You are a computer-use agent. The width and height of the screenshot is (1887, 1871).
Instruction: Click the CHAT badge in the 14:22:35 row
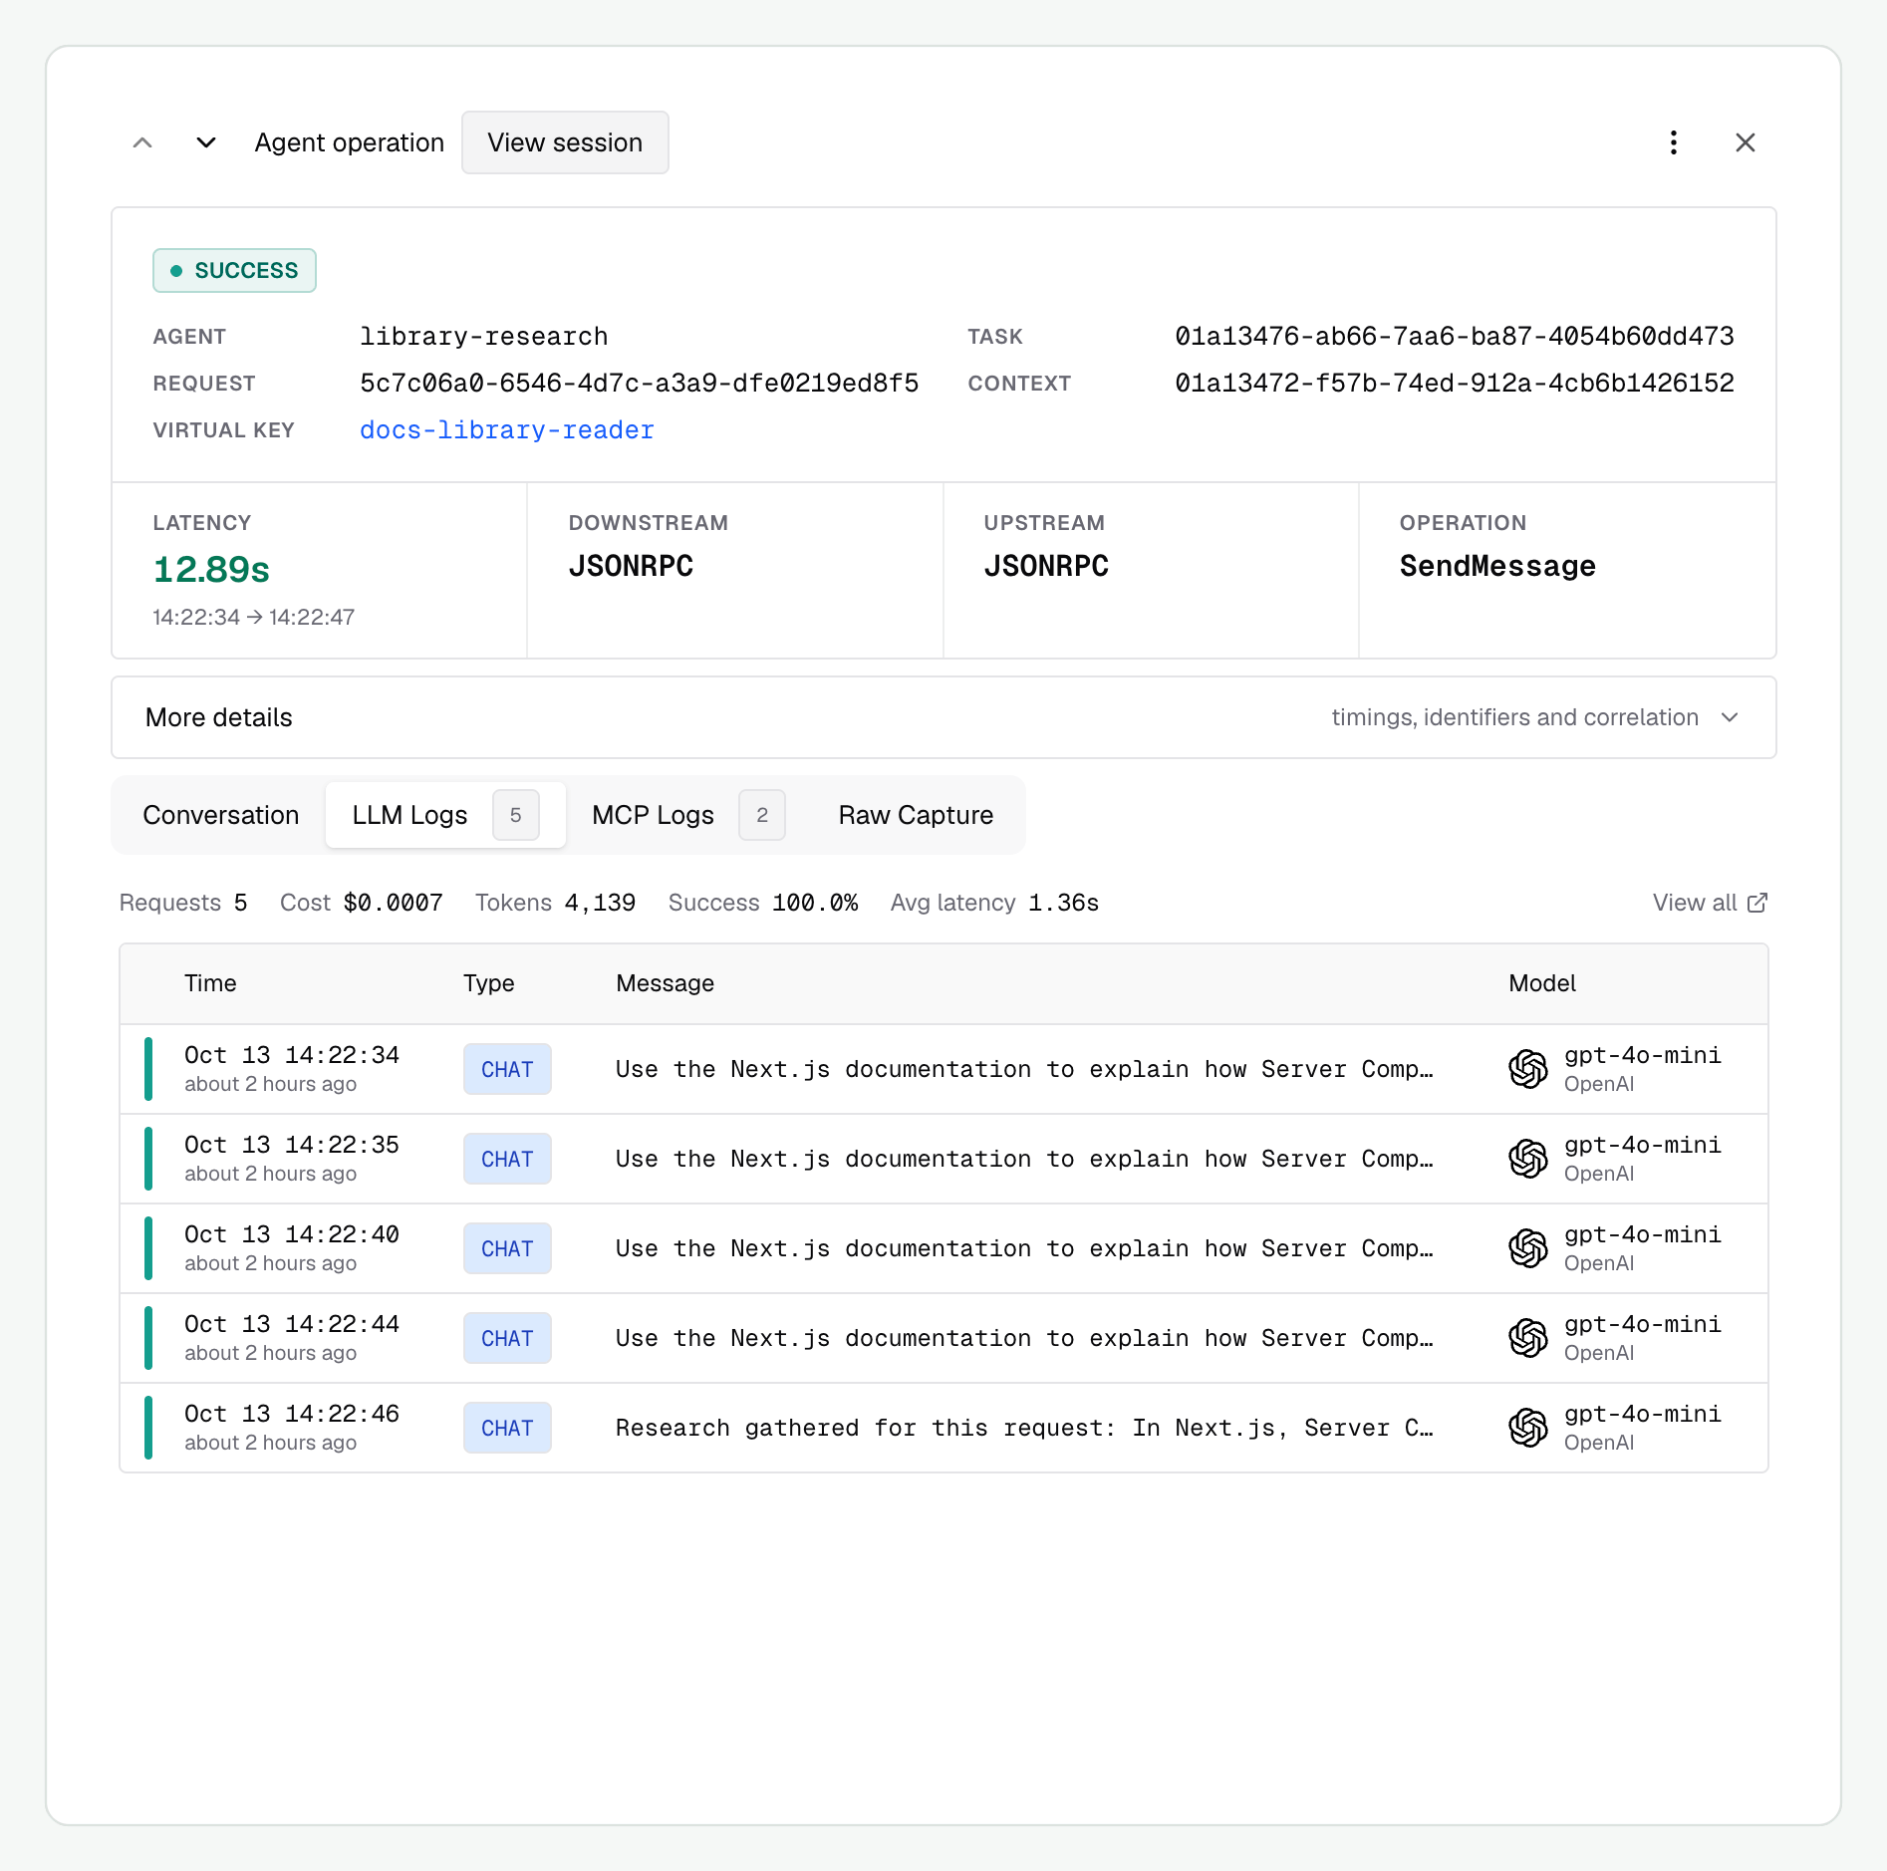tap(507, 1159)
